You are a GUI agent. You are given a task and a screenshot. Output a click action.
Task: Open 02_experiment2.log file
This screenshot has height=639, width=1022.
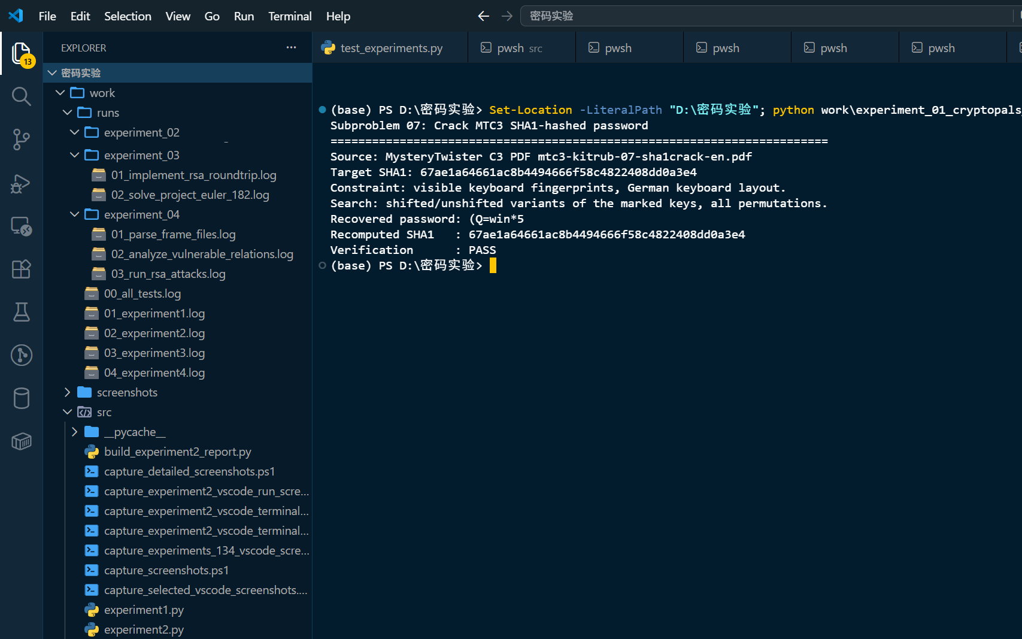[x=154, y=333]
